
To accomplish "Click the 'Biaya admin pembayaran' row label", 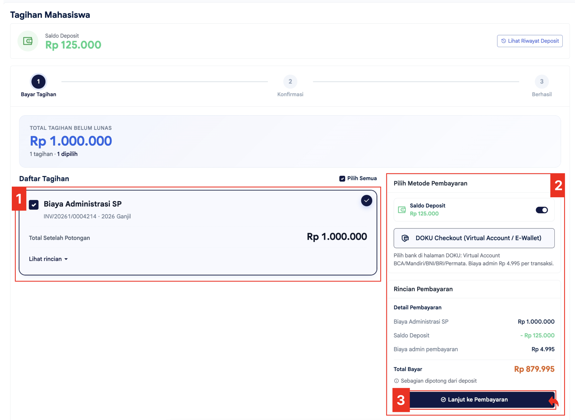I will tap(426, 349).
